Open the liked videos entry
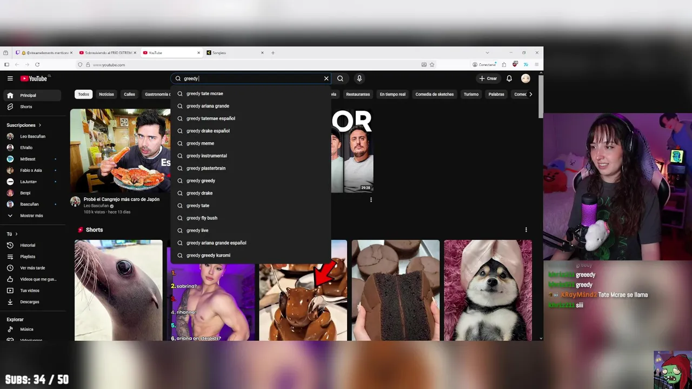This screenshot has width=692, height=389. tap(32, 279)
